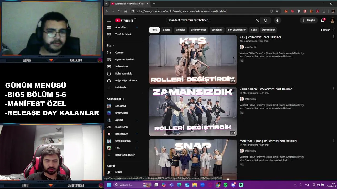Play KTS Rolleri Değiştirdik thumbnail
337x189 pixels.
pos(193,60)
